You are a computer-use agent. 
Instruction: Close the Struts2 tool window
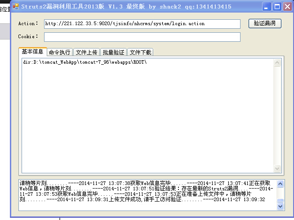[x=287, y=7]
